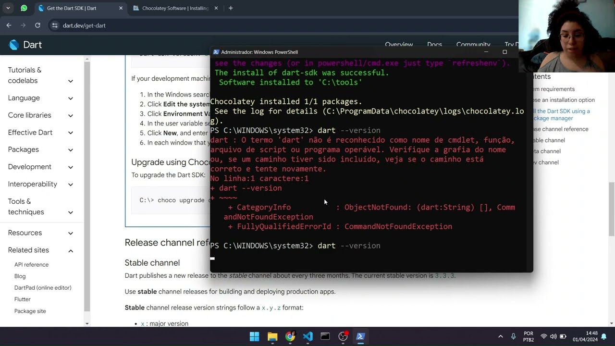The height and width of the screenshot is (346, 615).
Task: Open File Explorer from taskbar
Action: coord(272,336)
